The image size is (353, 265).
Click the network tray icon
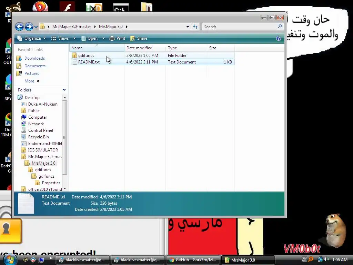click(320, 259)
